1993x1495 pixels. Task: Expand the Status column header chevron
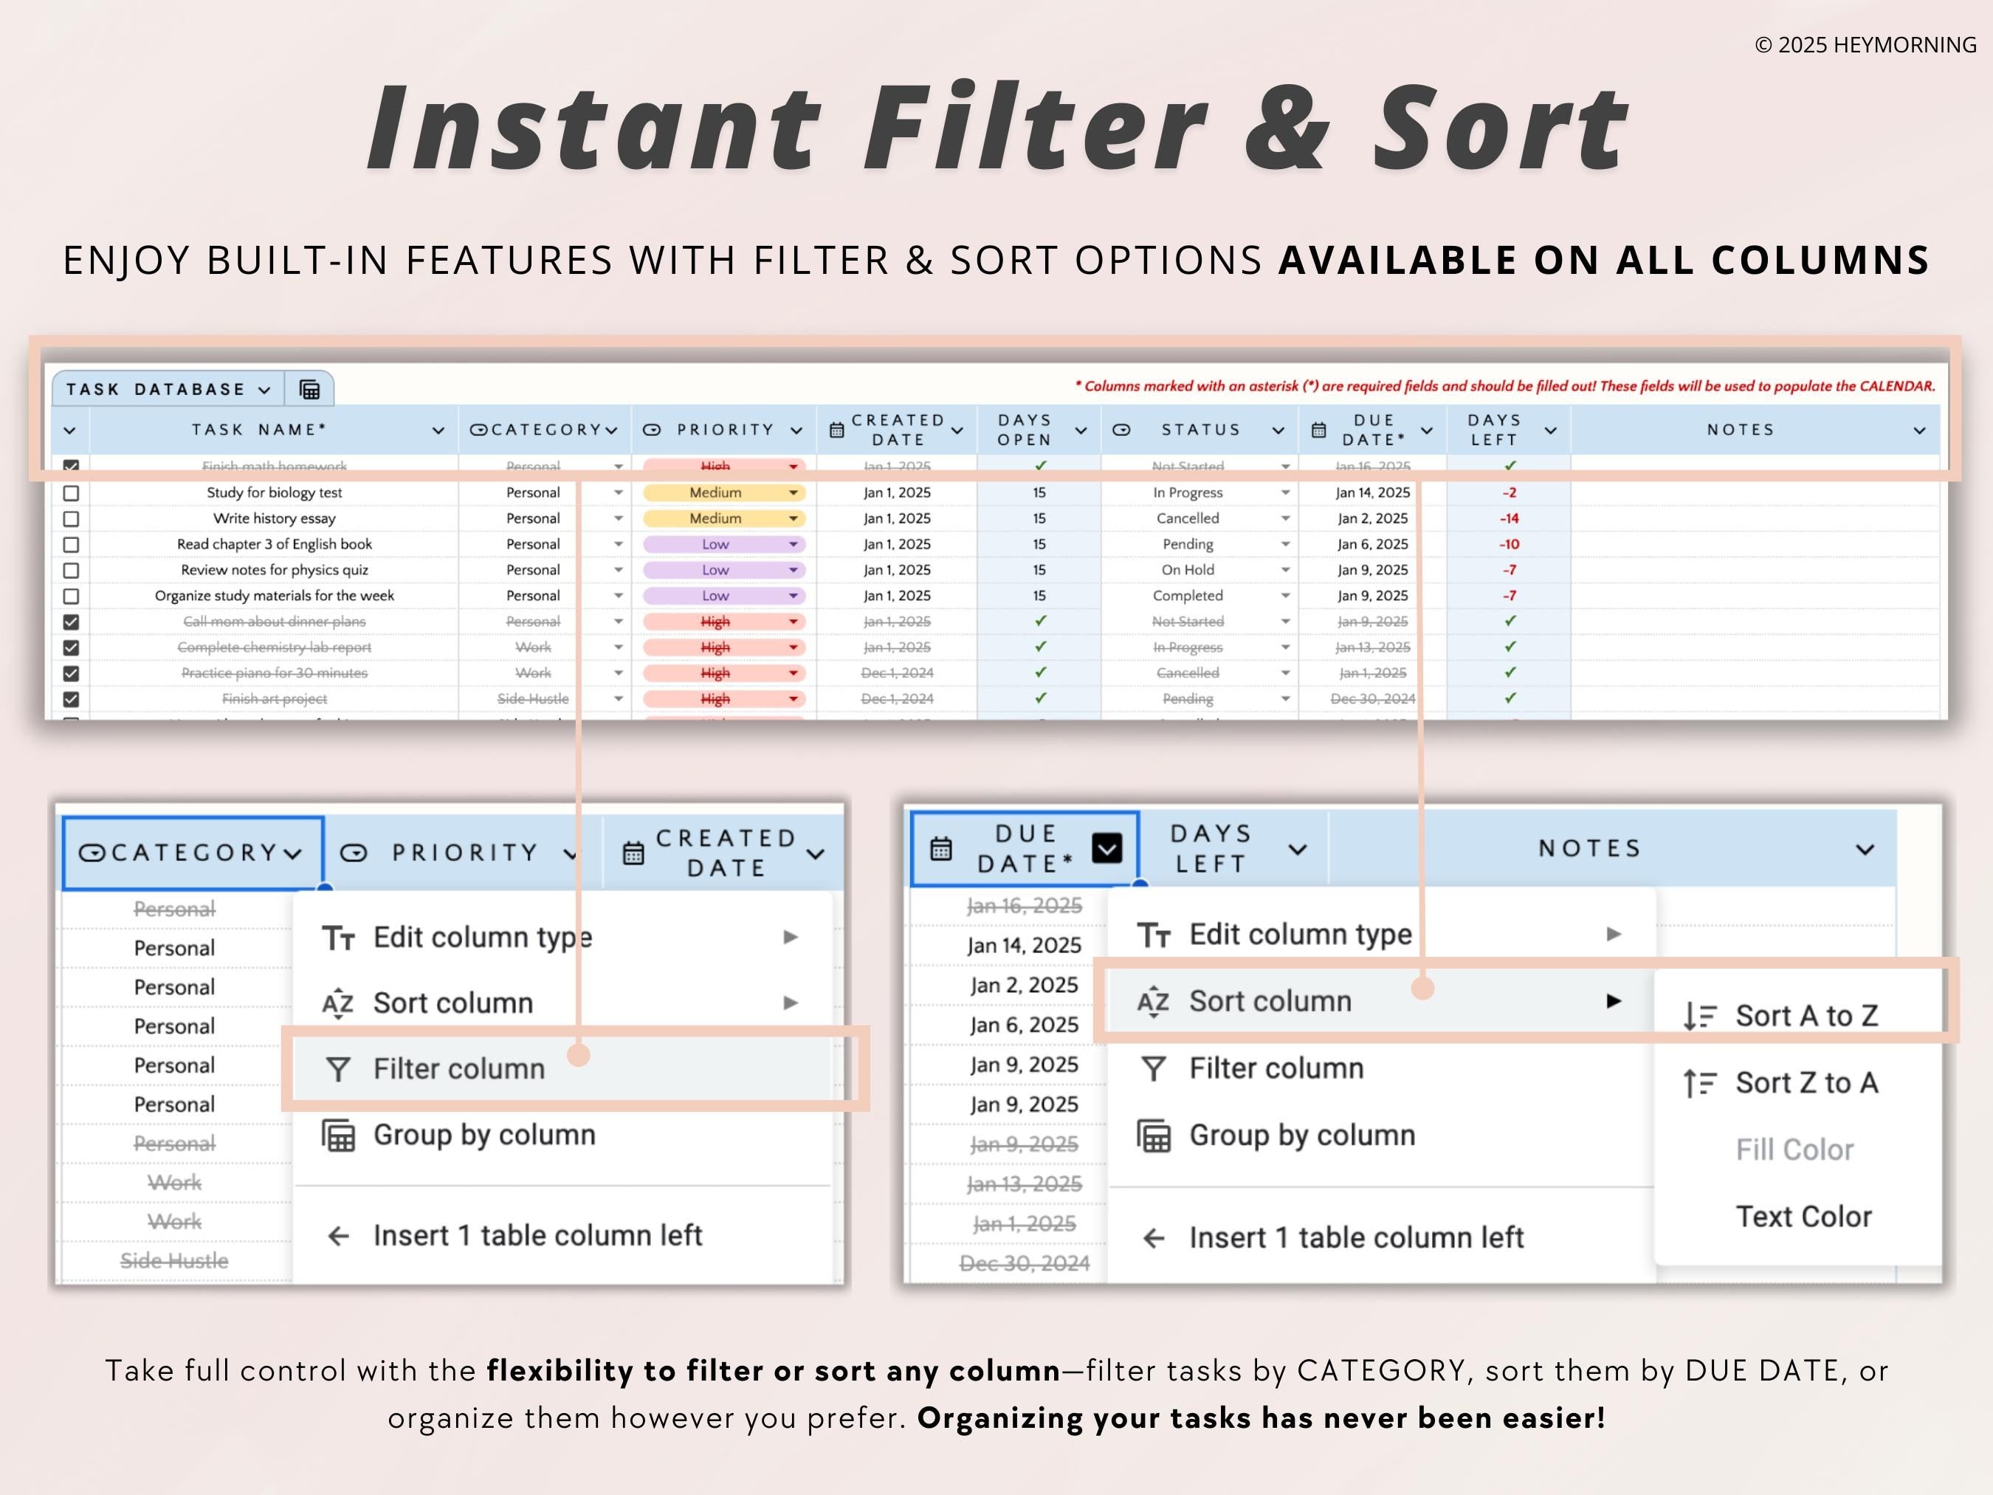click(x=1278, y=430)
